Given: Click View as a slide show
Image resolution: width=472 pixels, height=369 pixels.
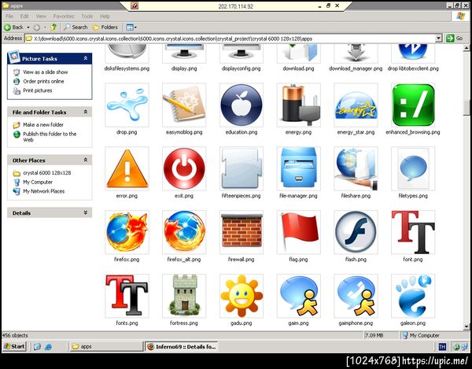Looking at the screenshot, I should [x=45, y=72].
